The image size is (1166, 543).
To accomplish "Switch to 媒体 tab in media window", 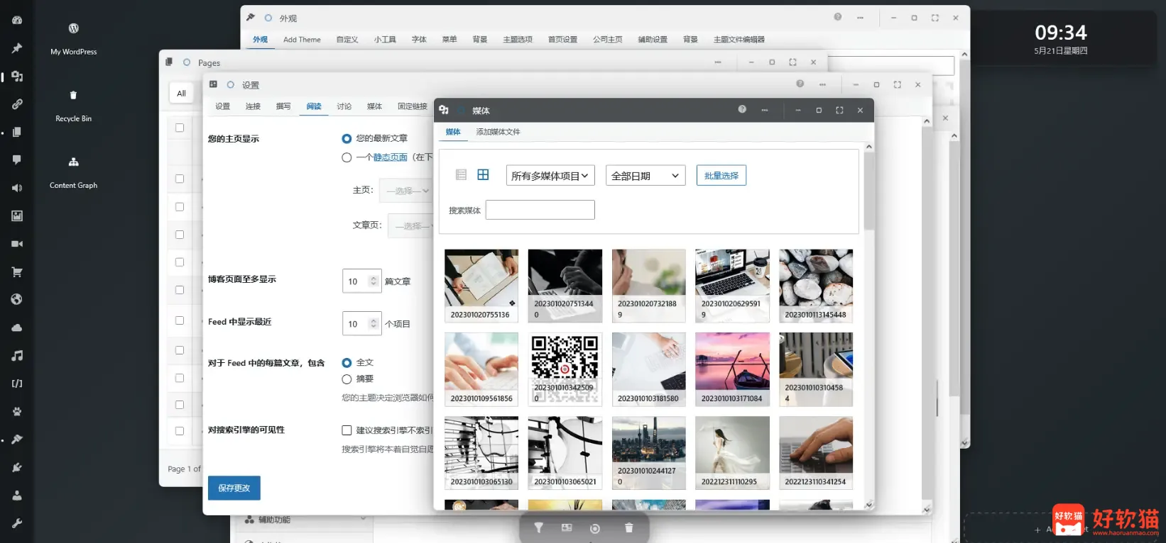I will click(x=453, y=132).
